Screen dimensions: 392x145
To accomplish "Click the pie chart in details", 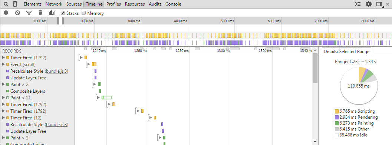I will click(359, 86).
